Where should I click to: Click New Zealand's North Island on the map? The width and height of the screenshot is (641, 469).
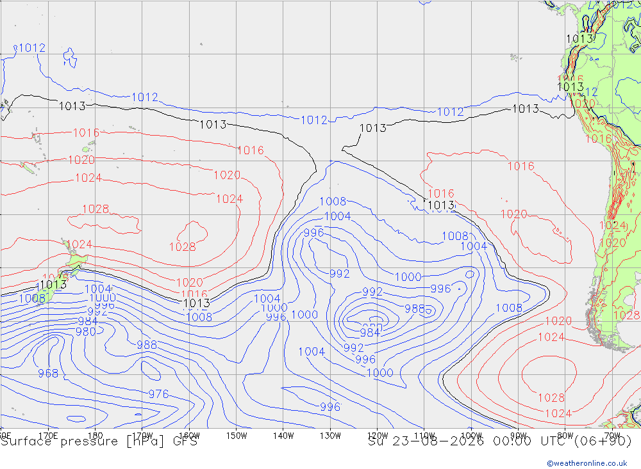coord(76,258)
